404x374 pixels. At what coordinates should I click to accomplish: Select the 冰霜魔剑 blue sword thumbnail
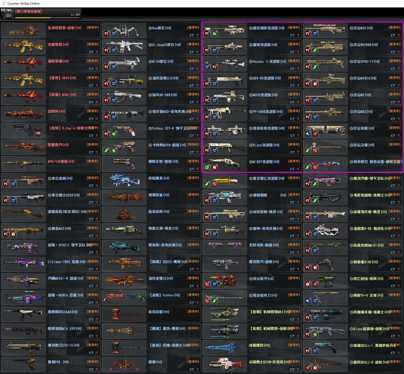[x=225, y=348]
